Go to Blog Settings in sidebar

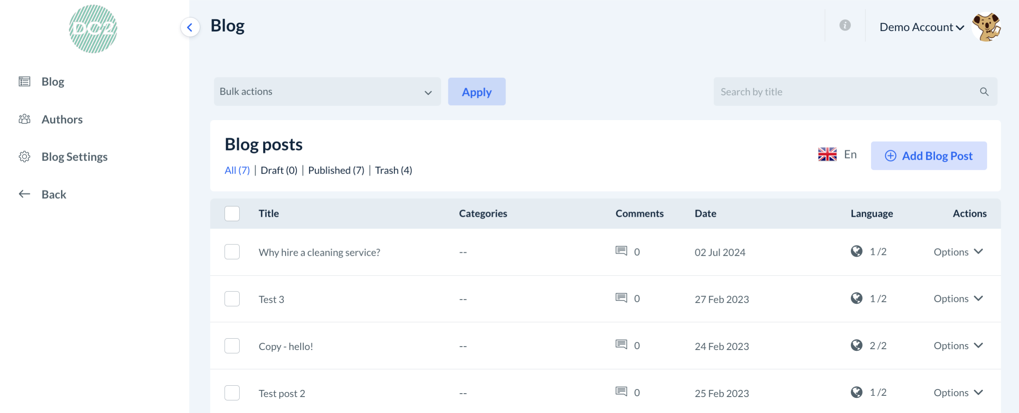click(x=74, y=157)
